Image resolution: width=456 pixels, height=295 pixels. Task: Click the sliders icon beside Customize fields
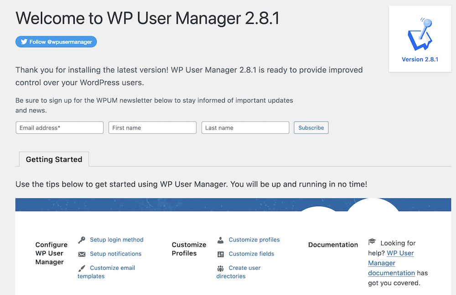click(220, 254)
